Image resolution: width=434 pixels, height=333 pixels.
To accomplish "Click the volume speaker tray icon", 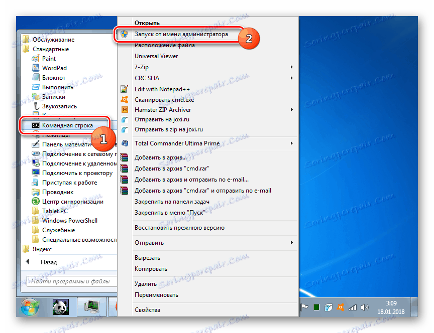I will 365,307.
